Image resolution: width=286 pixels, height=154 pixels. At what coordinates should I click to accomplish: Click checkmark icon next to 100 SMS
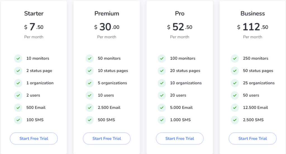point(18,120)
